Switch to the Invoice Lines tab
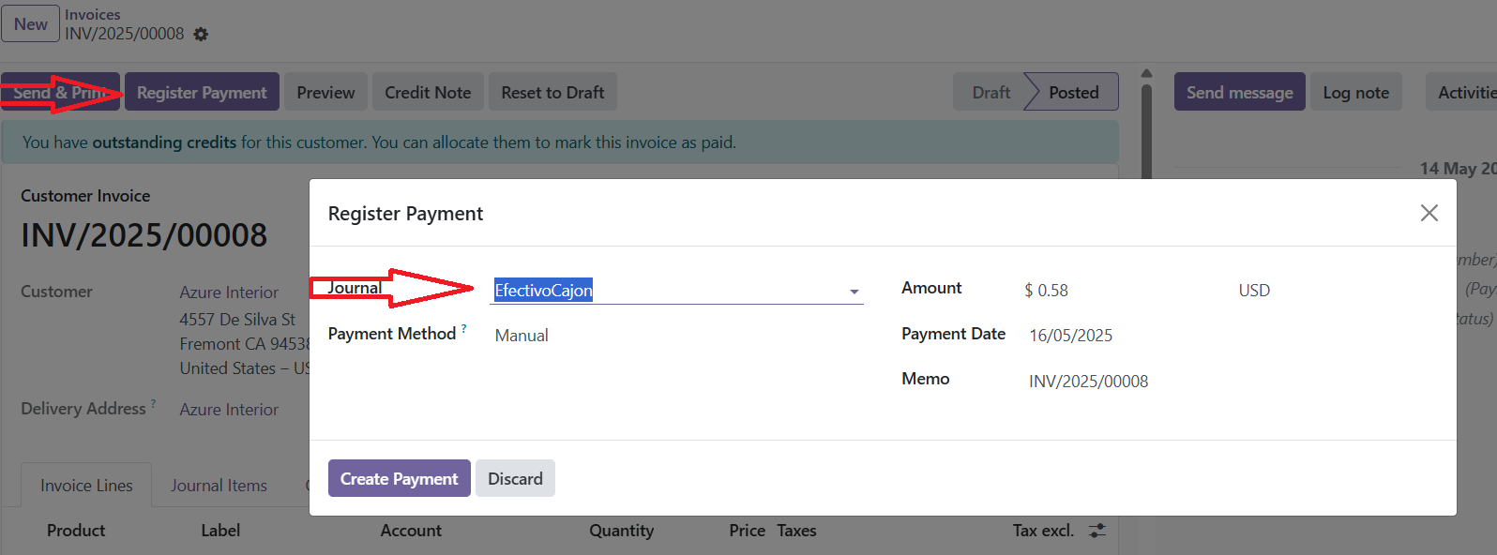 (x=86, y=485)
